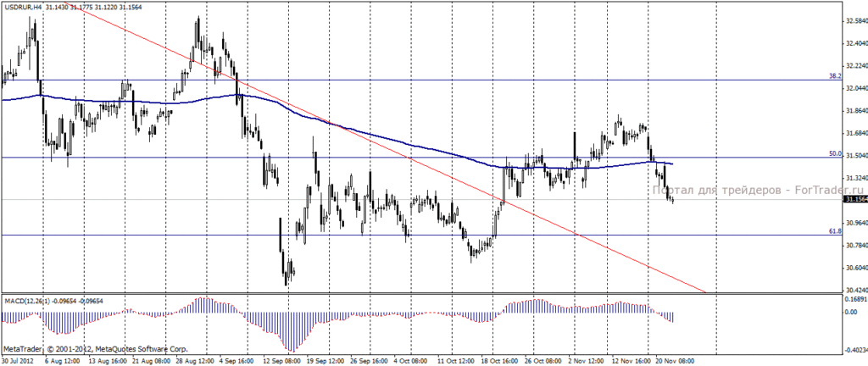Viewport: 868px width, 366px height.
Task: Select the 28 Aug 12:00 time label
Action: (194, 360)
